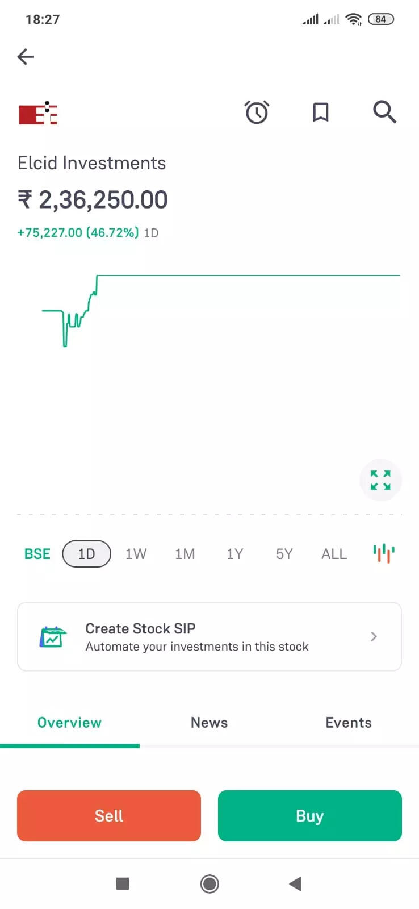Viewport: 419px width, 909px height.
Task: Expand the Create Stock SIP chevron
Action: pos(374,636)
